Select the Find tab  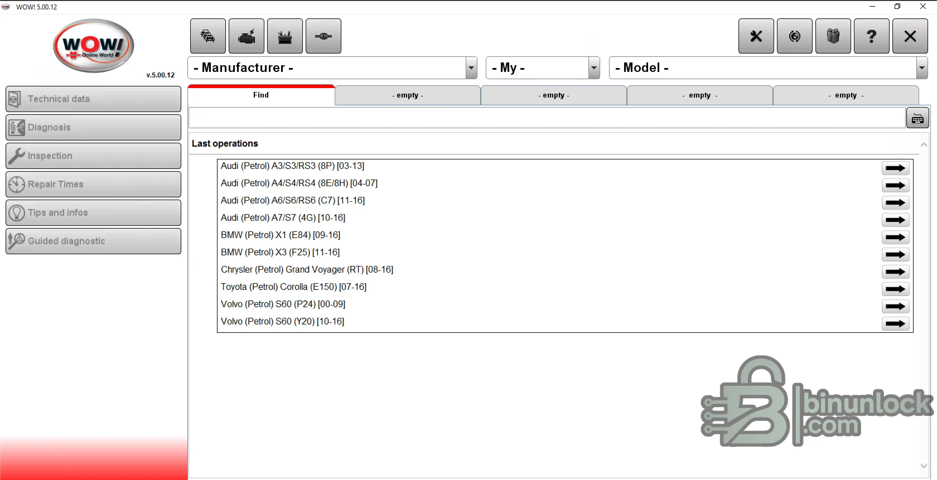pos(261,95)
